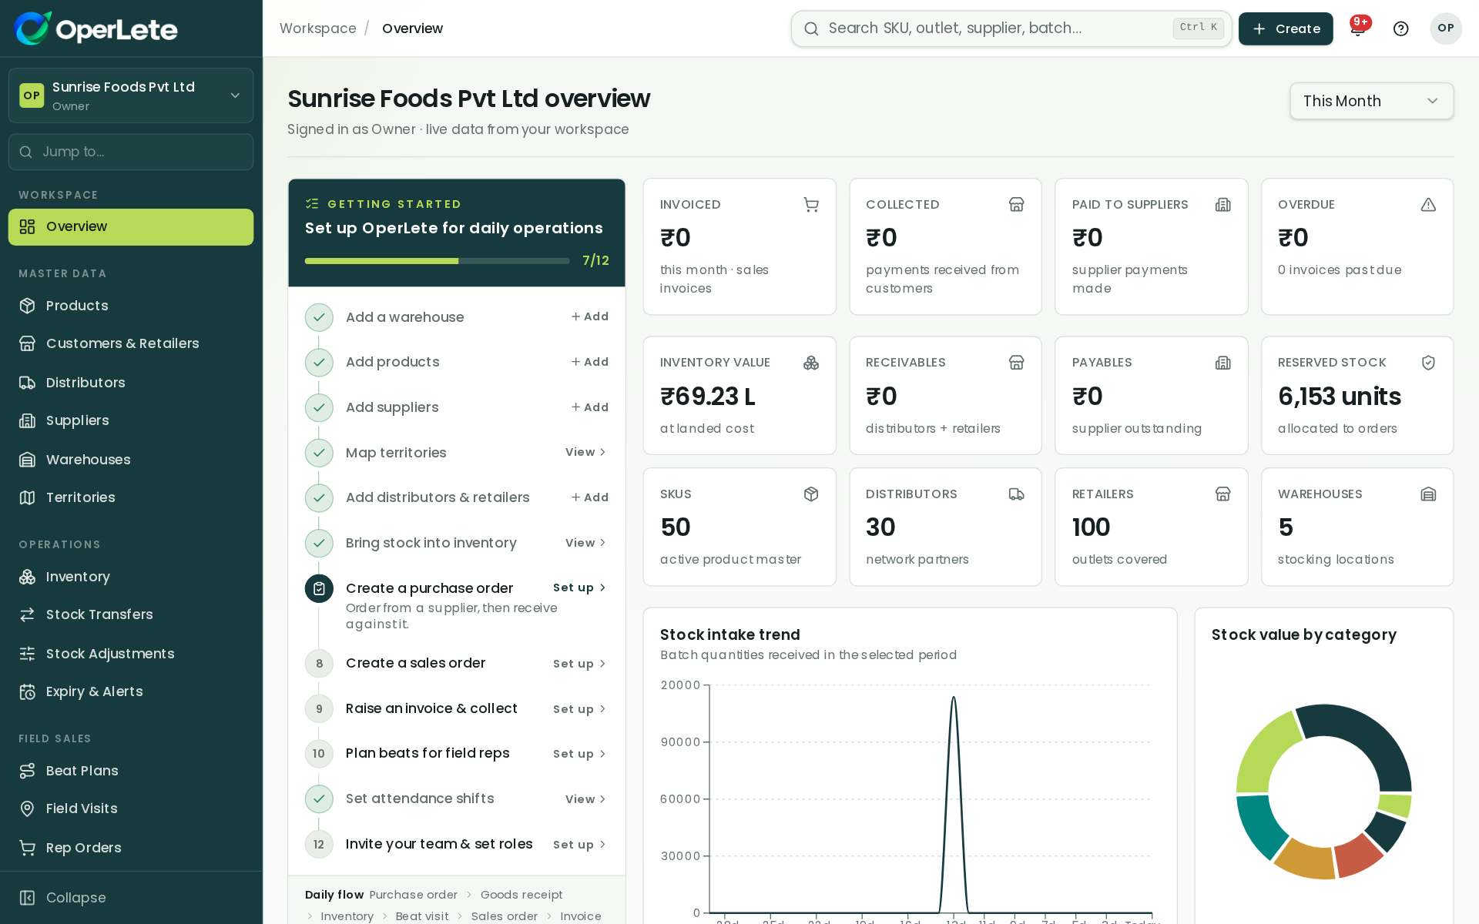Click the building icon on Payables card
The image size is (1479, 924).
1222,363
